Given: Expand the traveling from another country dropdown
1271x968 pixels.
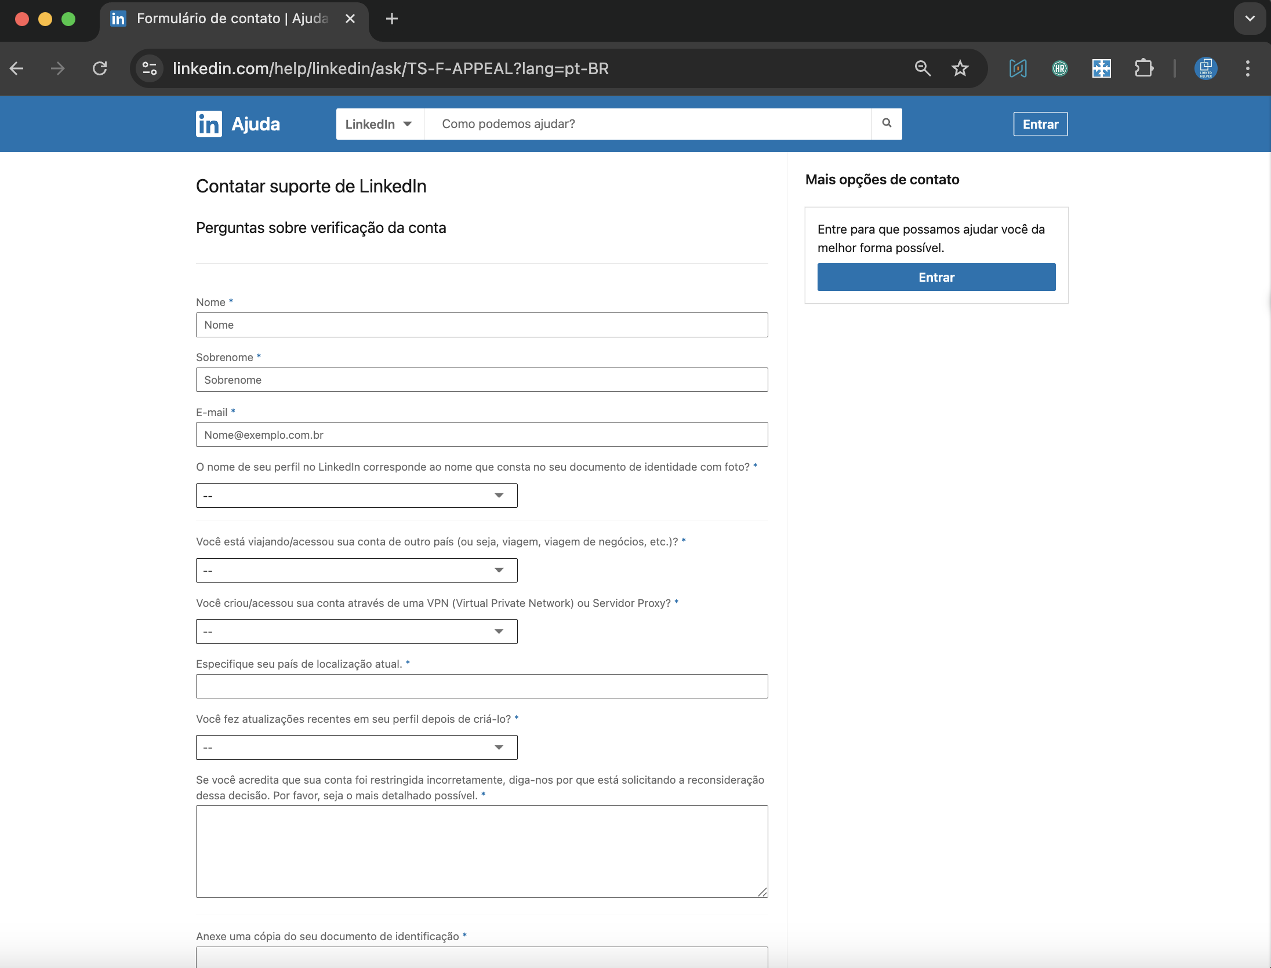Looking at the screenshot, I should coord(357,570).
